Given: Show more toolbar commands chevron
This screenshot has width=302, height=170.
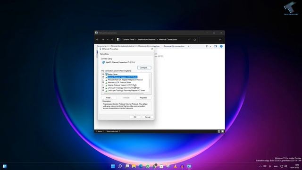Looking at the screenshot, I should click(189, 46).
